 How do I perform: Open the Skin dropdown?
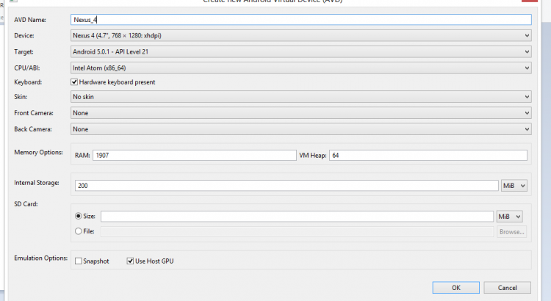pos(300,96)
